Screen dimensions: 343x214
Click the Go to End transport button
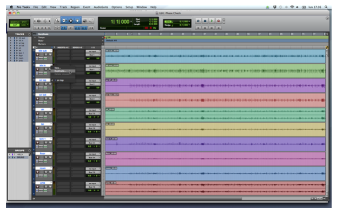(219, 28)
